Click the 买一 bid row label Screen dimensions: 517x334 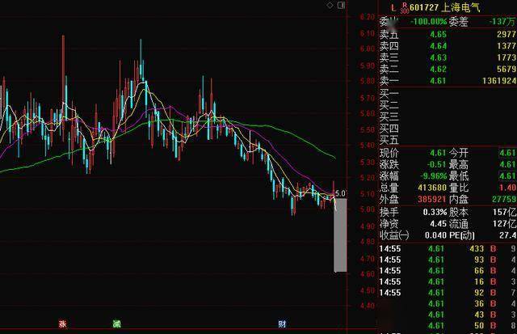click(389, 94)
